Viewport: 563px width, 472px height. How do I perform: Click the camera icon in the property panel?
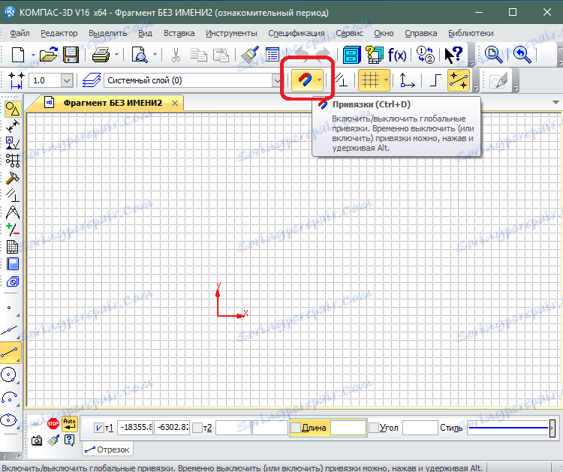(x=36, y=440)
